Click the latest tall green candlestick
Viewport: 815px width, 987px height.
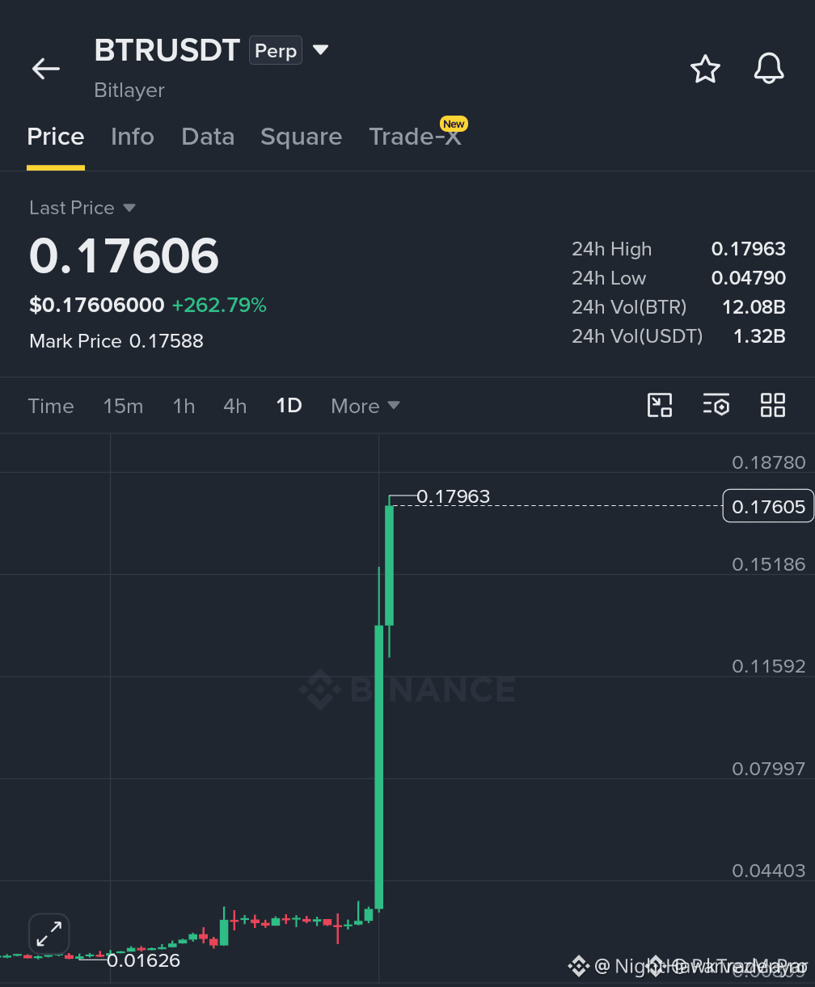click(389, 566)
